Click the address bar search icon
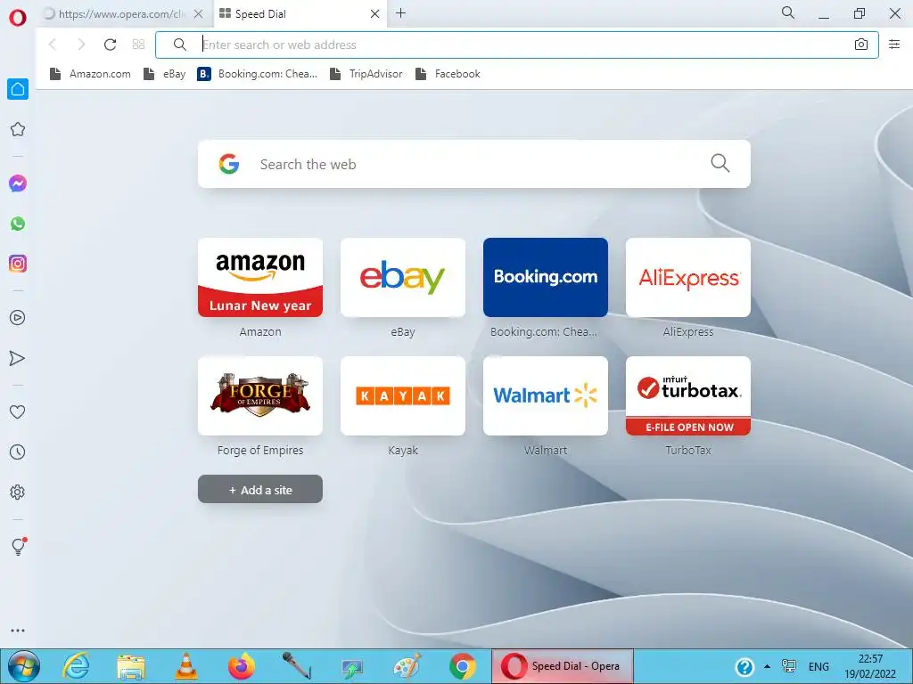913x684 pixels. (180, 45)
